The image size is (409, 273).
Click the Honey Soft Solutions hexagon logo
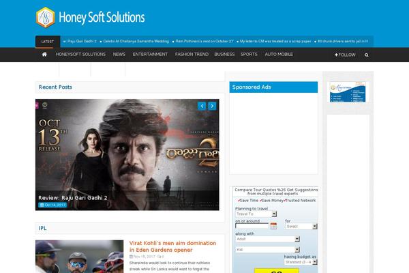point(46,17)
